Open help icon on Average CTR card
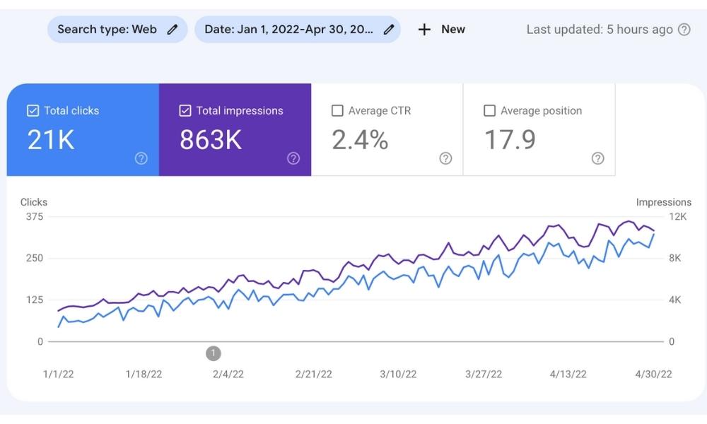Viewport: 707px width, 424px height. (445, 158)
